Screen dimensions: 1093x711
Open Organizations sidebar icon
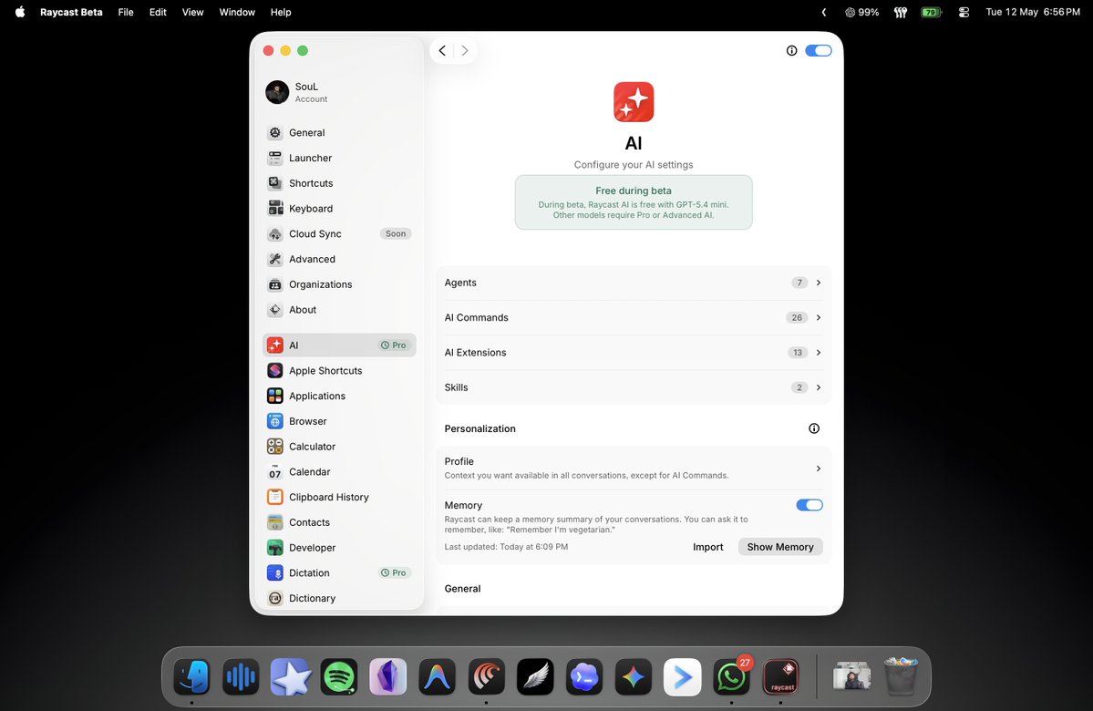[x=275, y=283]
